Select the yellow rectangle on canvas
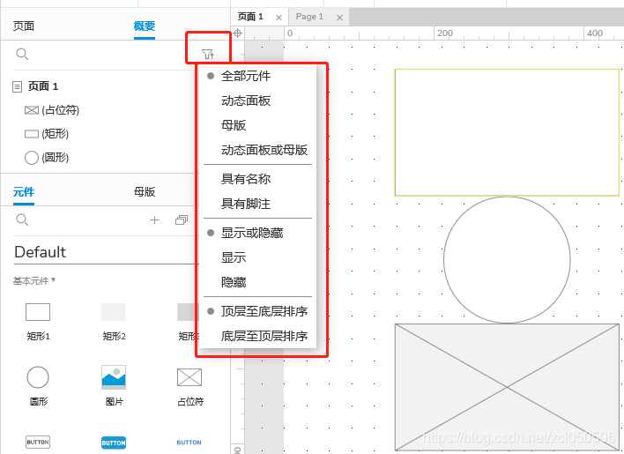 507,132
